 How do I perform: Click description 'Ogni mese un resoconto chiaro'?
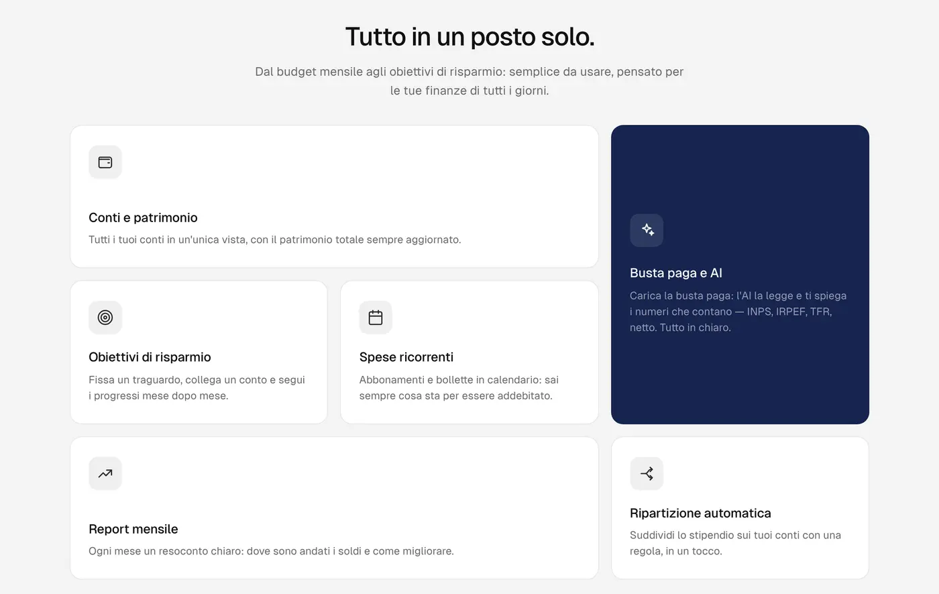point(271,551)
